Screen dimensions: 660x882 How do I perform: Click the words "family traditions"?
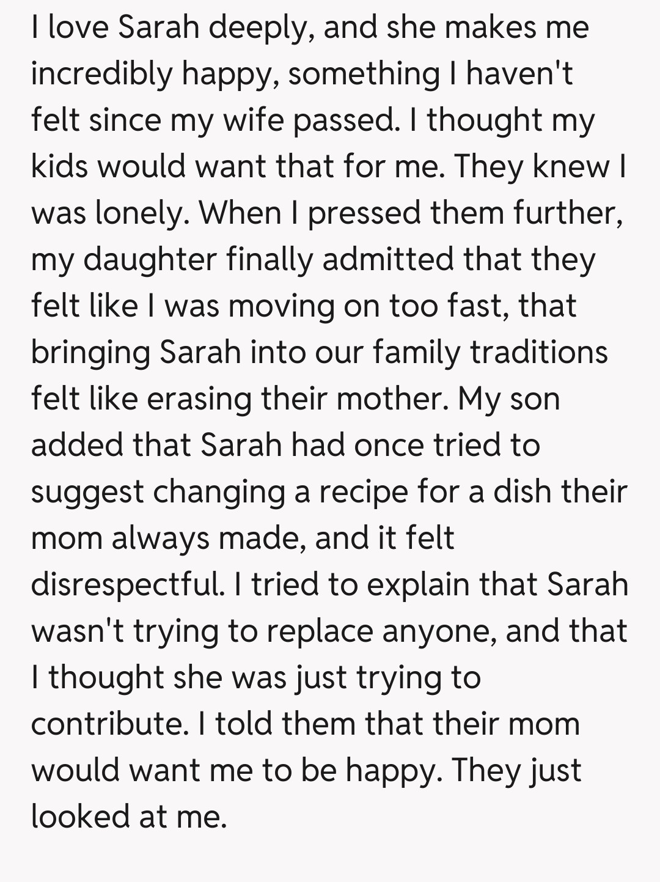pyautogui.click(x=490, y=352)
